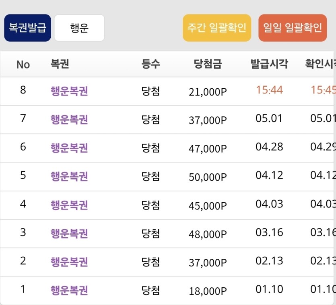This screenshot has height=305, width=336.
Task: Click the 15:44 issue time
Action: [269, 90]
